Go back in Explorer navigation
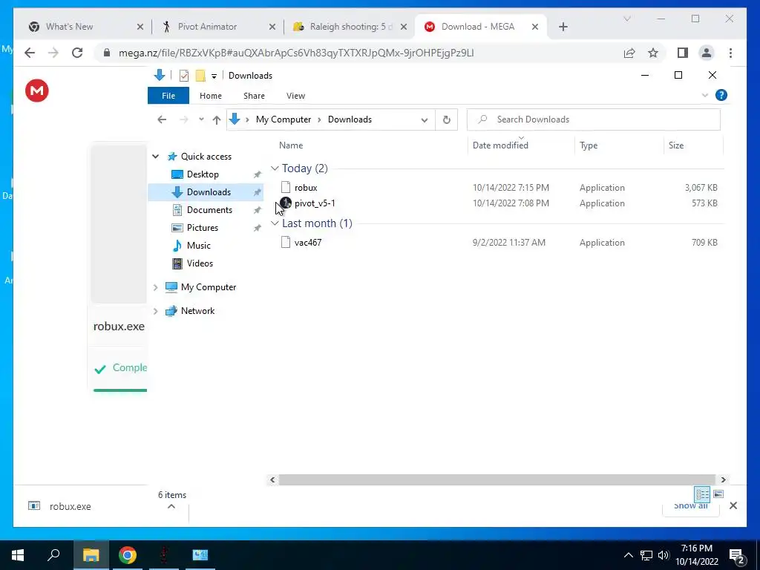The image size is (760, 570). click(x=162, y=119)
